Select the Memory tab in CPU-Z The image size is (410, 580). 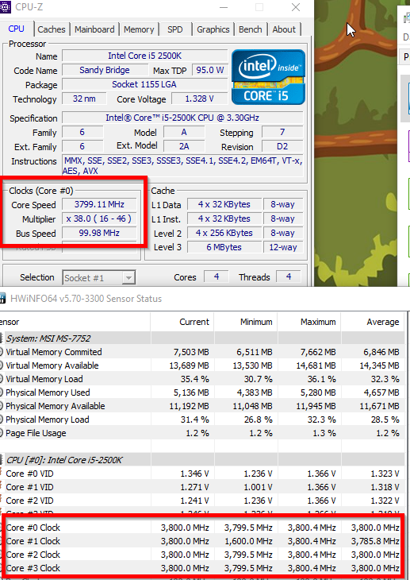[x=139, y=29]
